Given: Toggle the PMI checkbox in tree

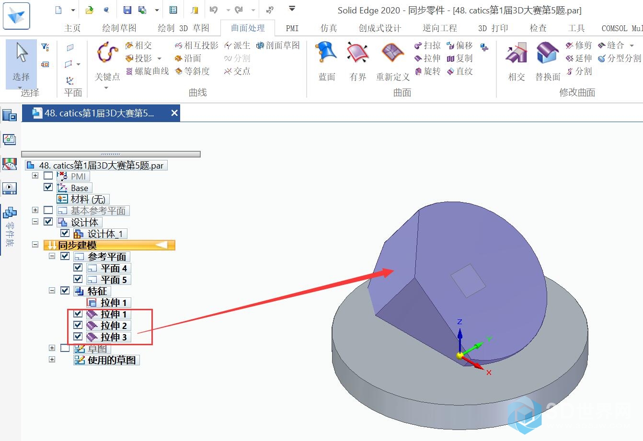Looking at the screenshot, I should [x=48, y=176].
